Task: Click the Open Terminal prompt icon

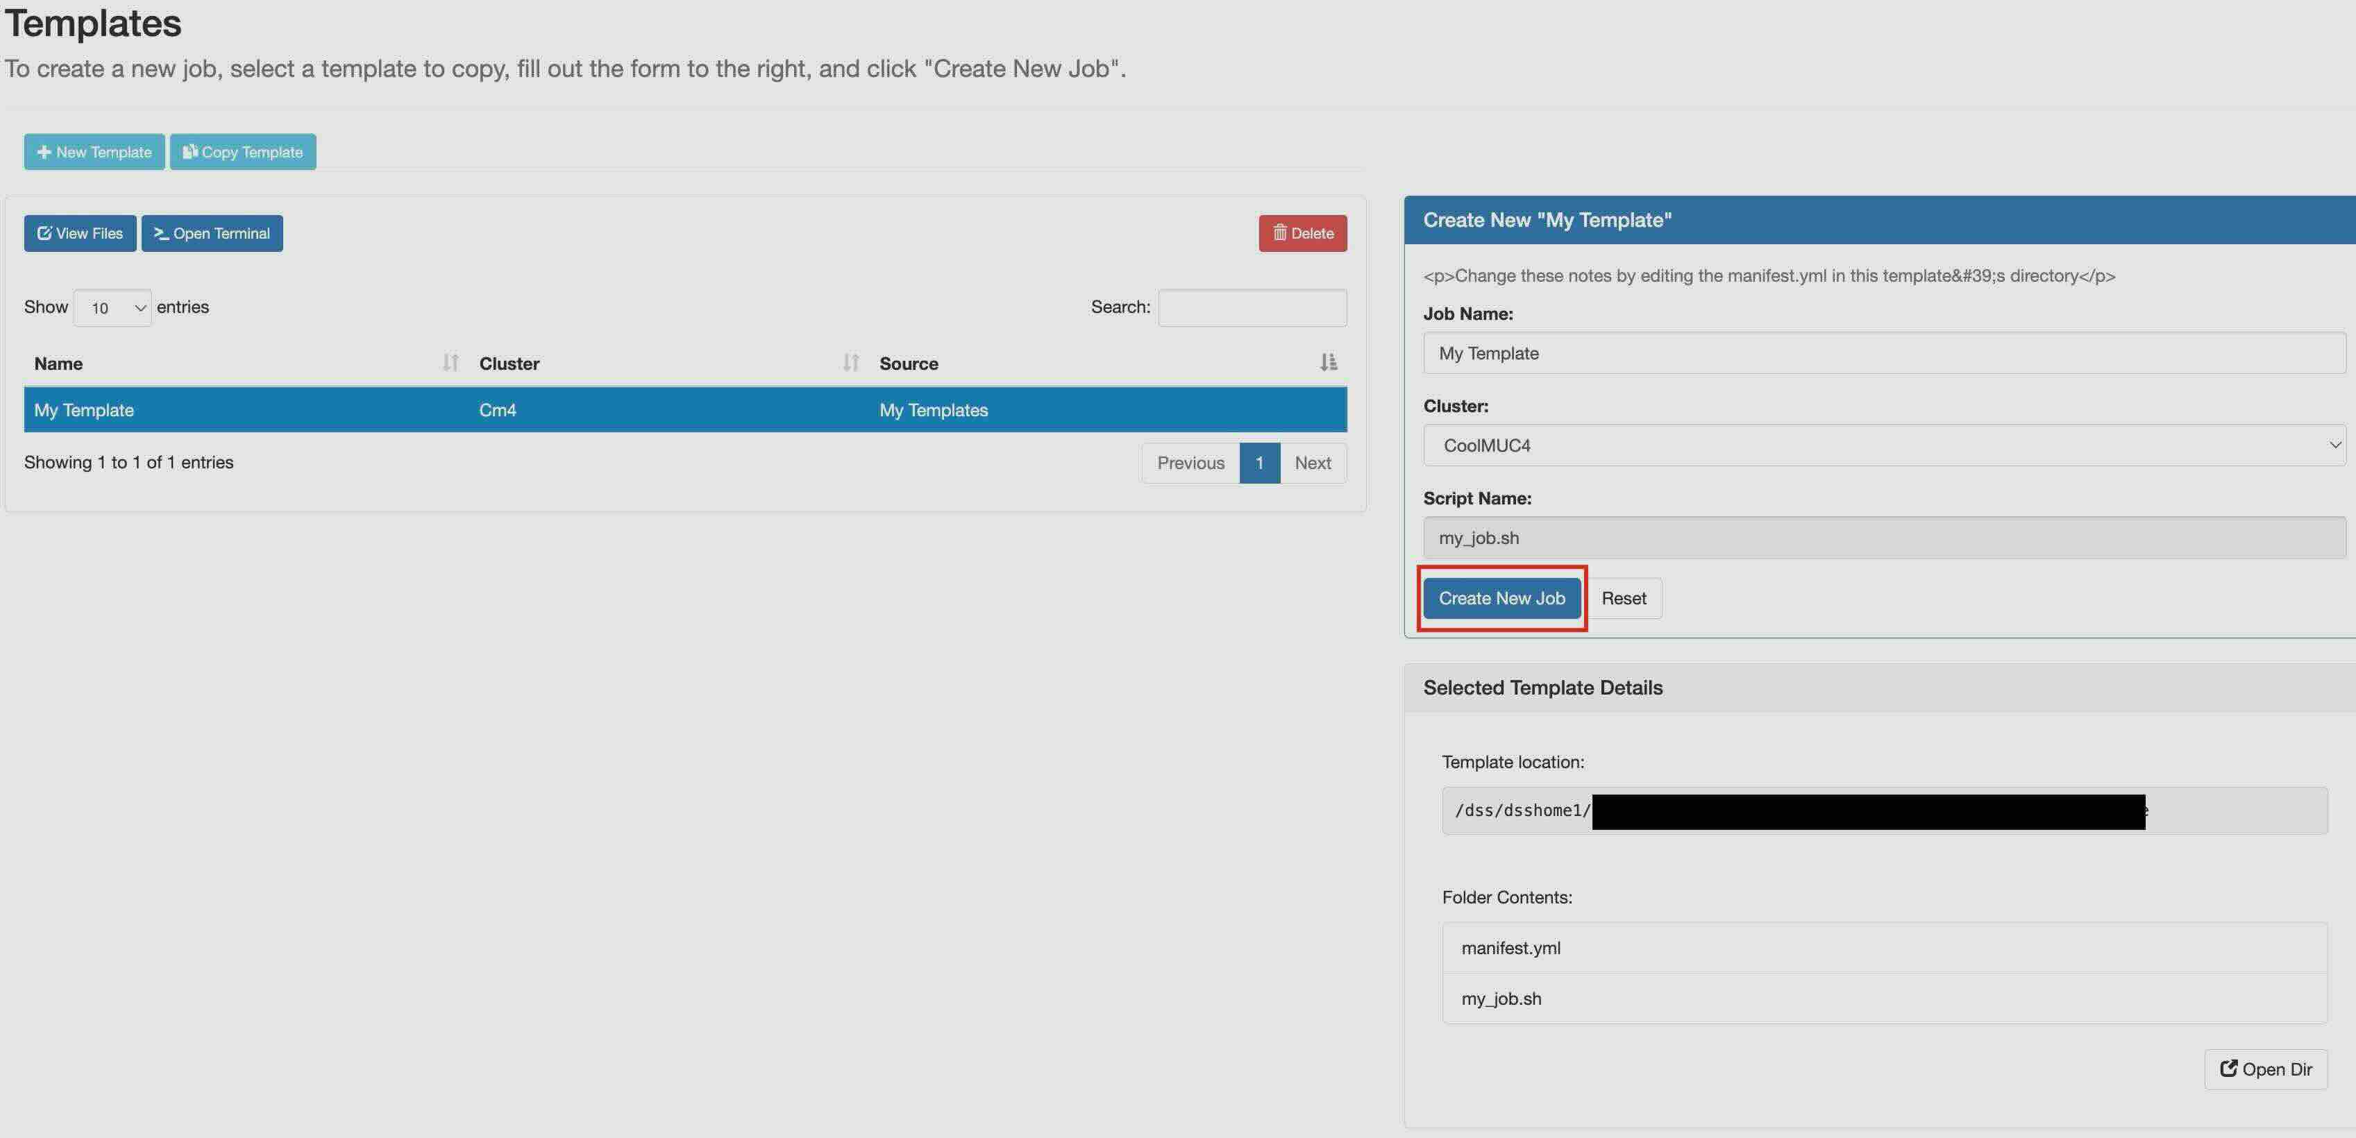Action: click(161, 233)
